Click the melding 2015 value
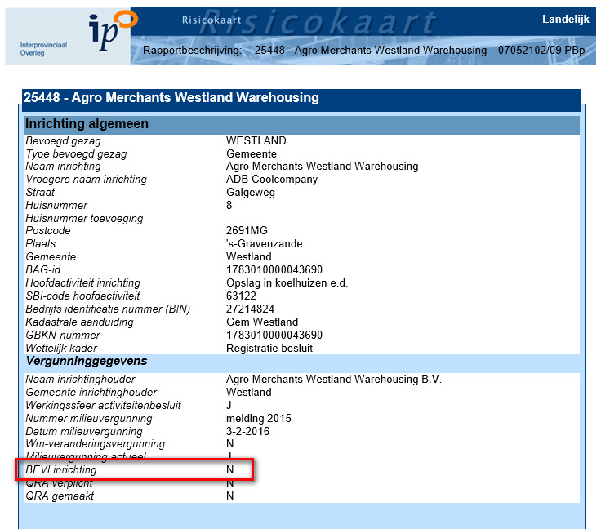610x529 pixels. pyautogui.click(x=259, y=419)
